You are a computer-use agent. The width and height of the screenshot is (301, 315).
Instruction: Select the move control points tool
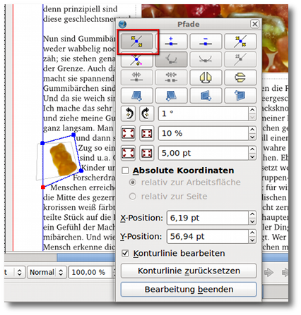(x=240, y=42)
